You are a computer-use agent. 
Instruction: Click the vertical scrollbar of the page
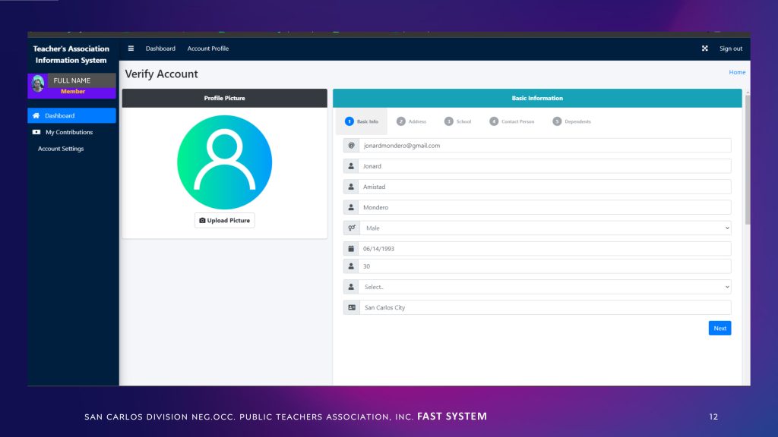[748, 159]
